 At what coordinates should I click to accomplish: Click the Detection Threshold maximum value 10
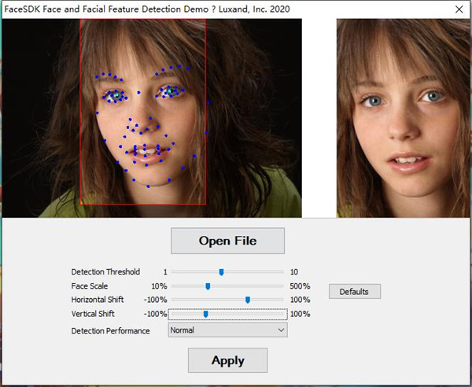coord(294,272)
